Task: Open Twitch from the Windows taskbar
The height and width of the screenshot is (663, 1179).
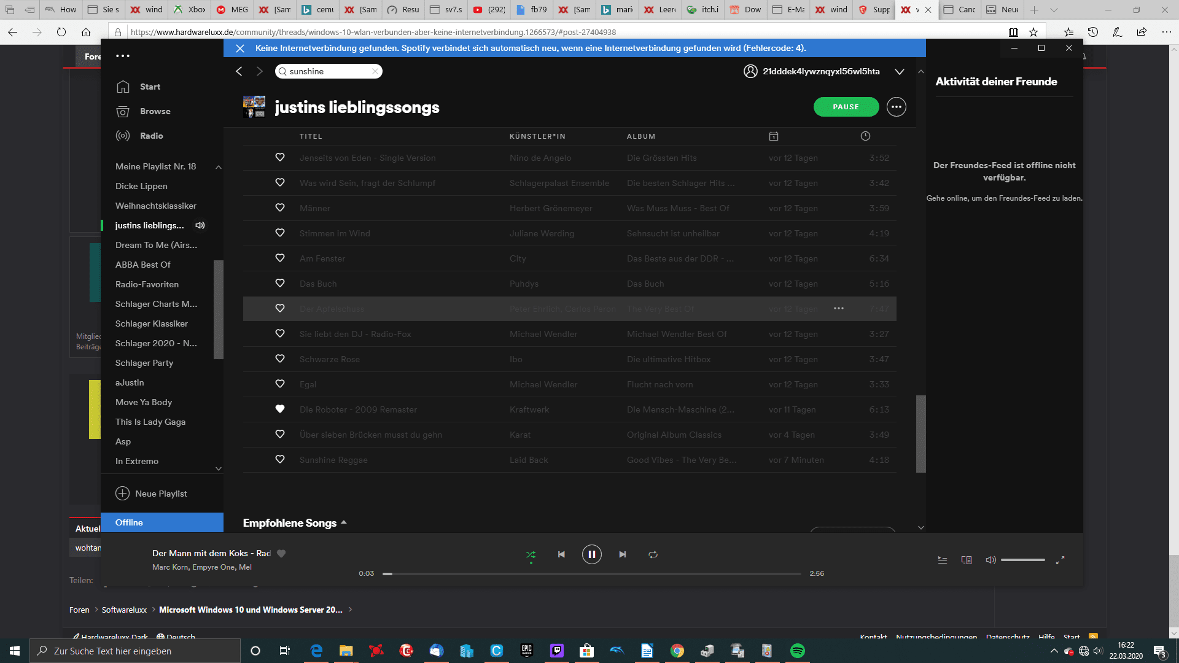Action: pyautogui.click(x=556, y=651)
